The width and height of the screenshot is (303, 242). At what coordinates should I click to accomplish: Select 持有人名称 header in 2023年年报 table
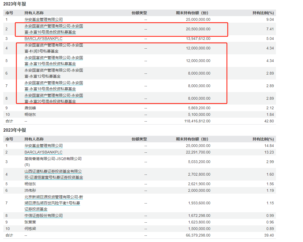pos(34,13)
